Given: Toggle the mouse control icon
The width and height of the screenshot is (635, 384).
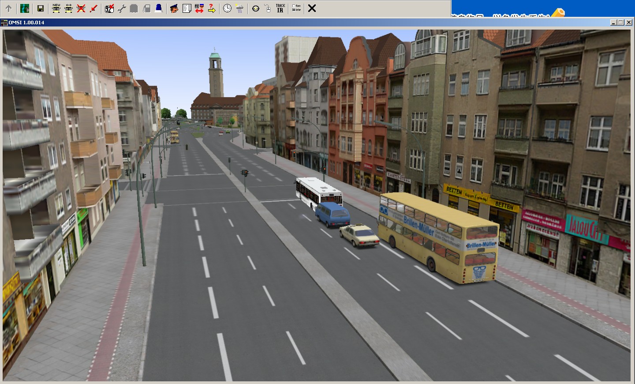Looking at the screenshot, I should (268, 8).
